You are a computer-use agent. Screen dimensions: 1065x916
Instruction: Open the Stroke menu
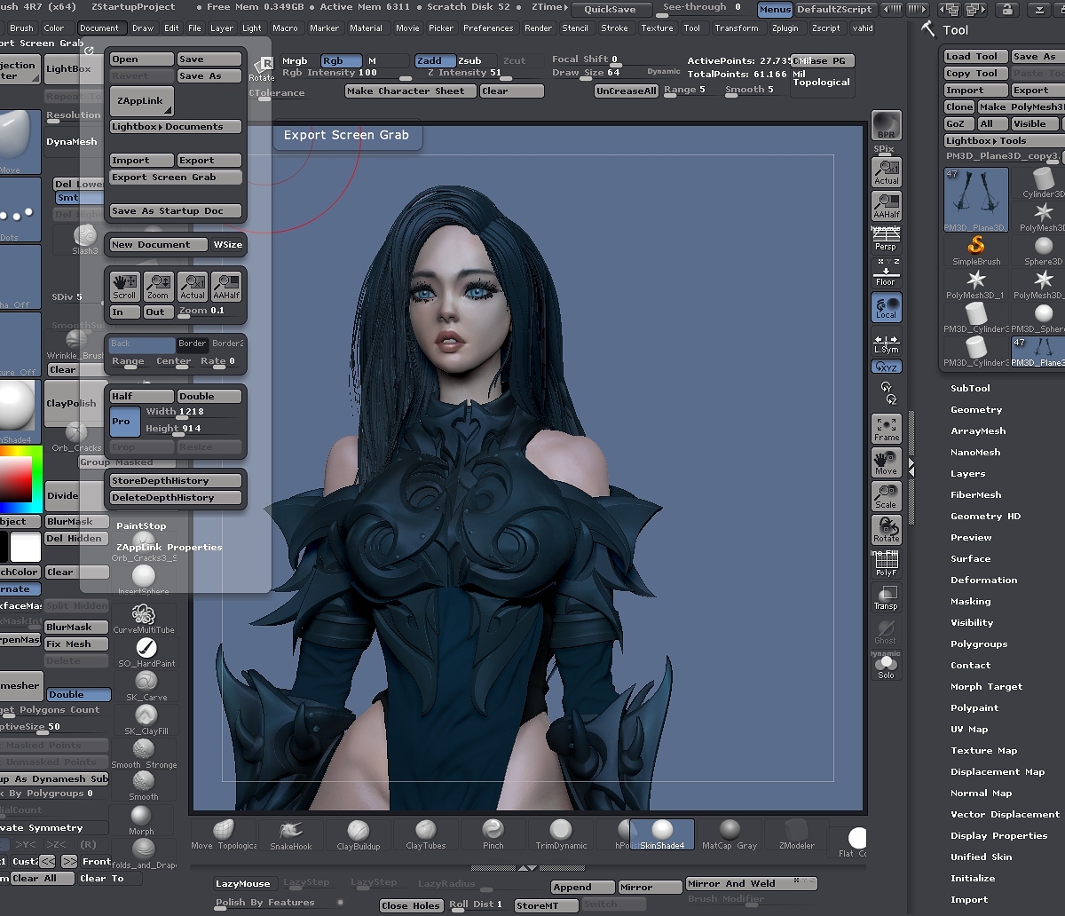[x=614, y=28]
